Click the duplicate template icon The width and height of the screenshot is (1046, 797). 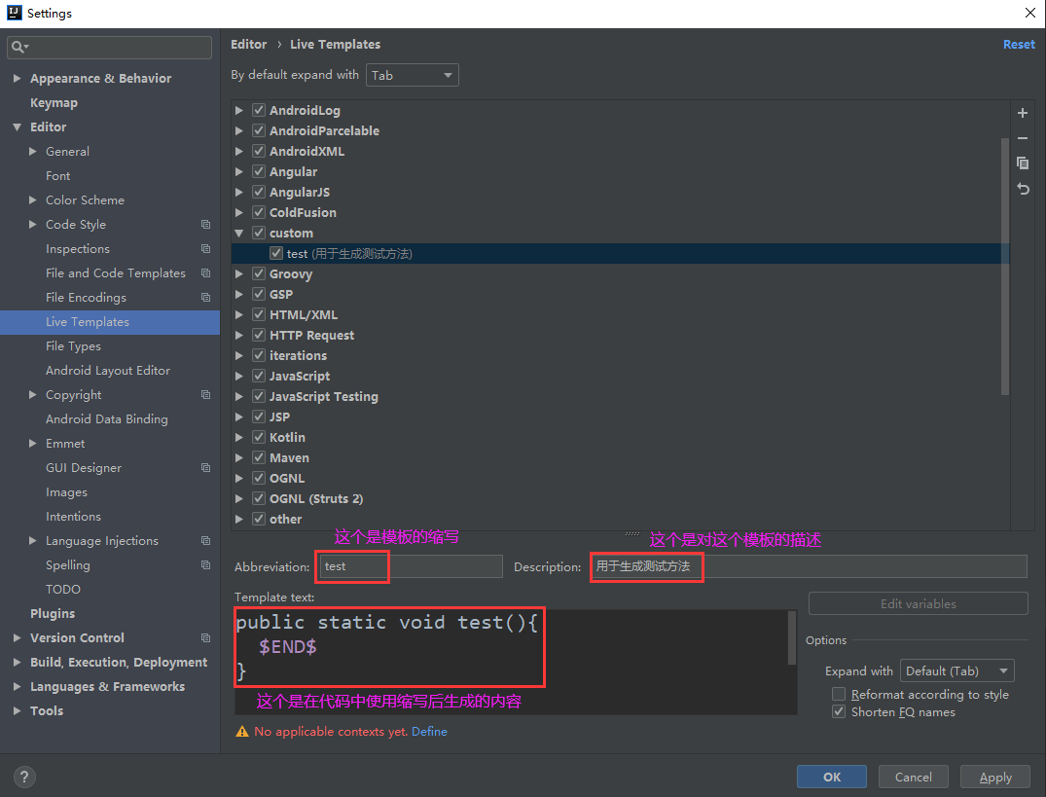[1022, 163]
